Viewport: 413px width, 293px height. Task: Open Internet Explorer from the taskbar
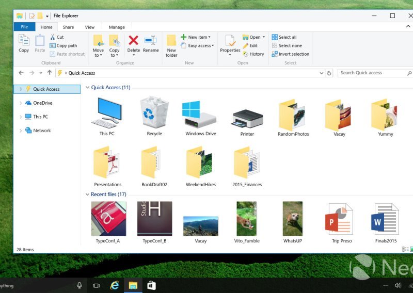coord(115,285)
